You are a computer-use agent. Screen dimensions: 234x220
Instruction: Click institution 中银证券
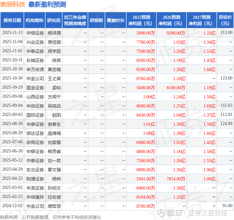point(35,151)
